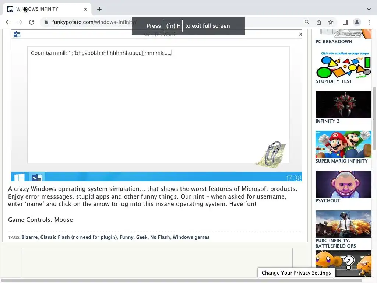Expand the tab search chevron
The image size is (377, 283).
(369, 9)
